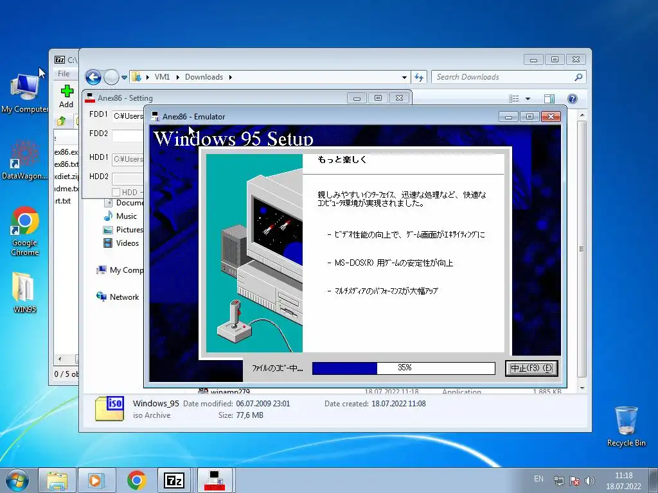Expand the Downloads breadcrumb arrow

tap(231, 77)
